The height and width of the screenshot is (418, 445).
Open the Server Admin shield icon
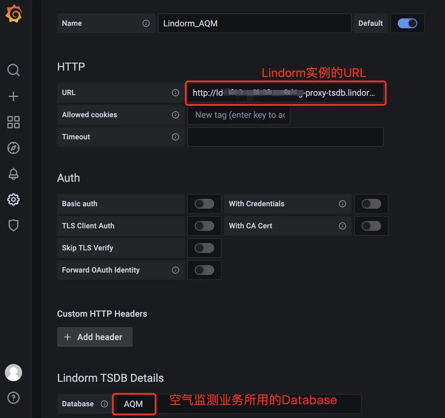point(13,225)
